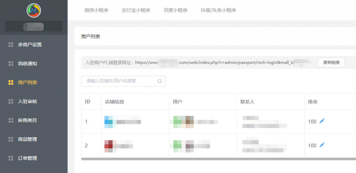The height and width of the screenshot is (173, 356).
Task: Click the search magnifier icon in search box
Action: 160,81
